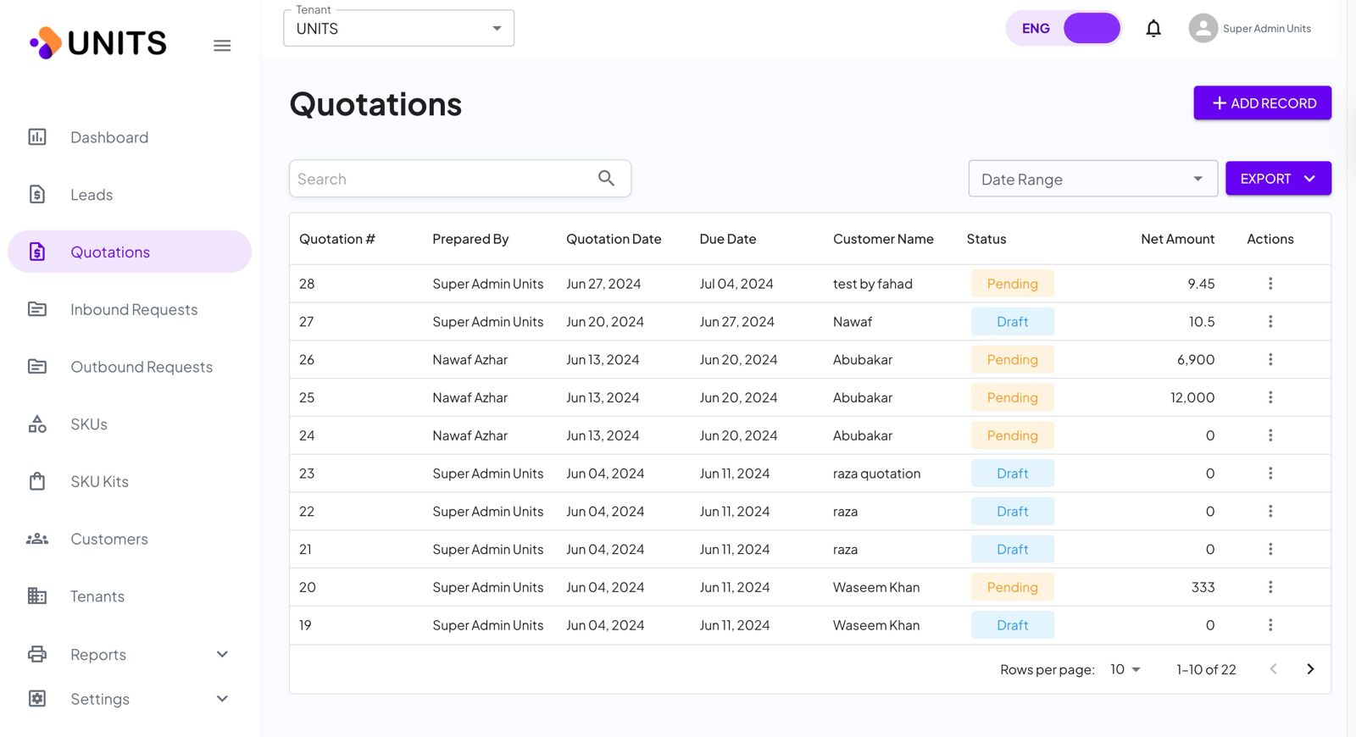
Task: Collapse sidebar with hamburger menu icon
Action: point(222,46)
